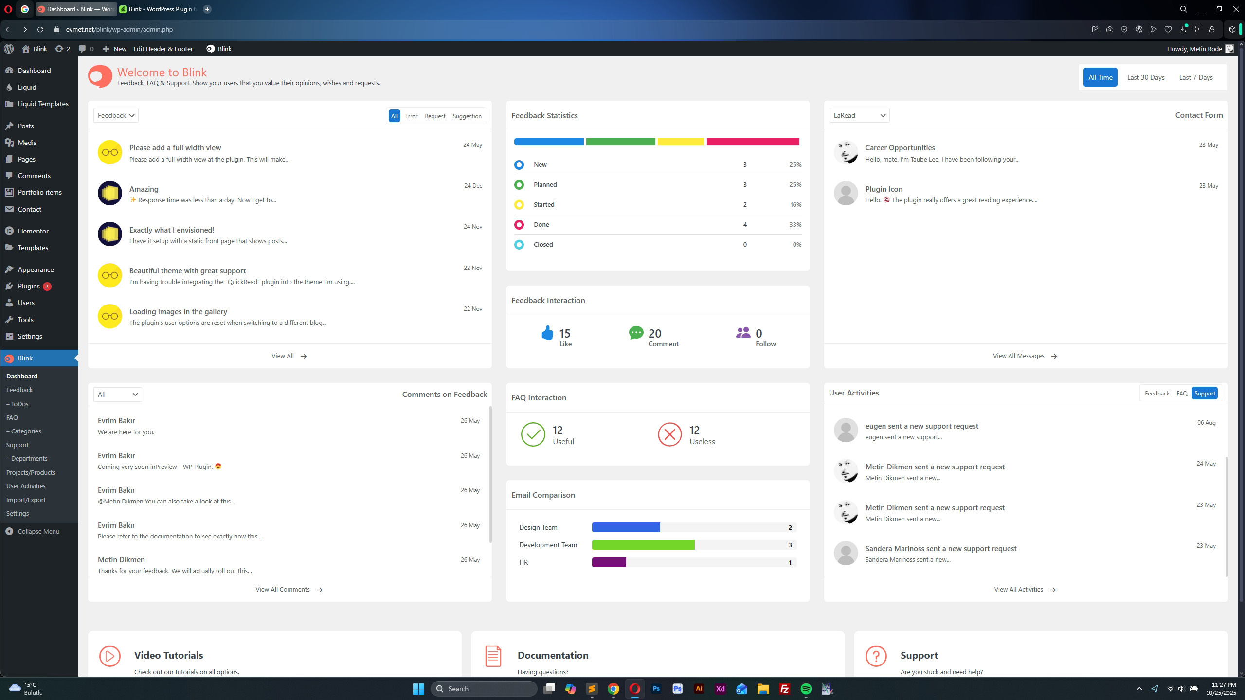Switch User Activities to FAQ tab

(x=1181, y=394)
